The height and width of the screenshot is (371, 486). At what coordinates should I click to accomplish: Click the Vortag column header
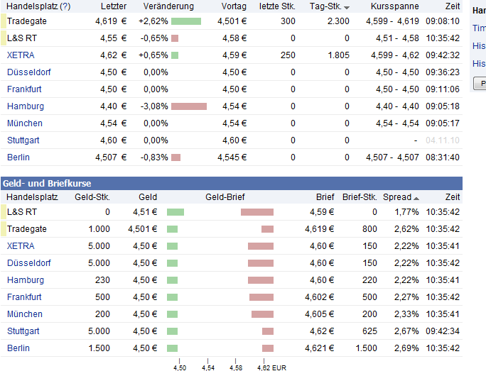pyautogui.click(x=233, y=6)
